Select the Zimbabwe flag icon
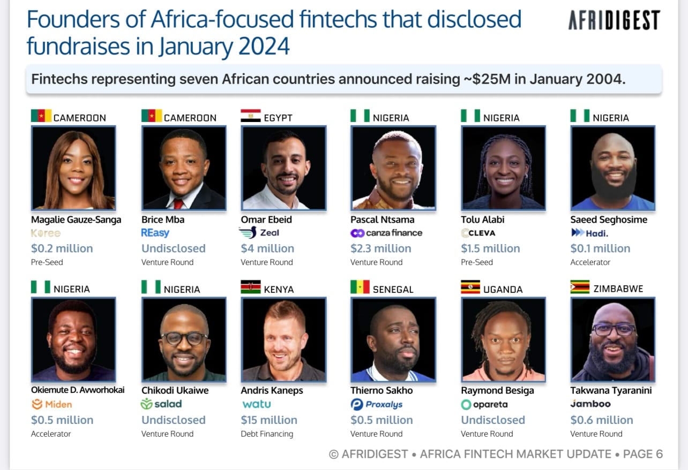 tap(580, 287)
